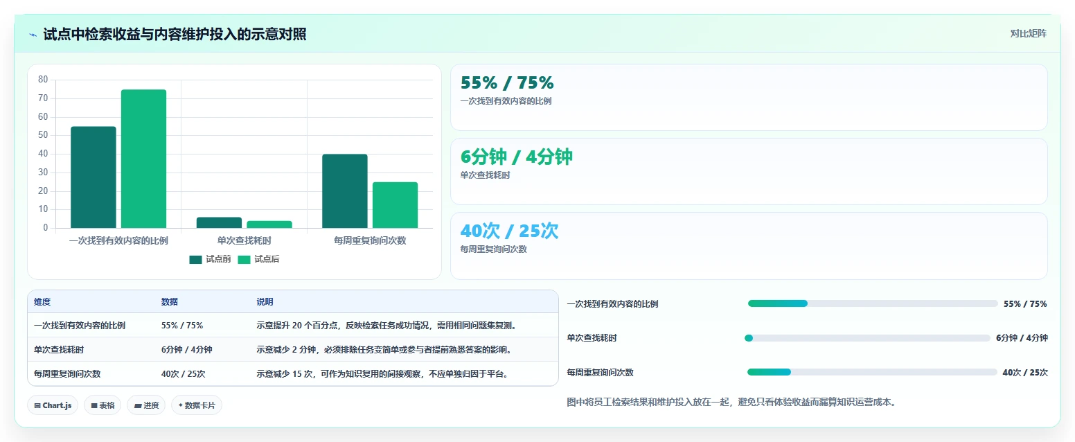This screenshot has height=442, width=1075.
Task: Click the 单次查找耗时 card caption
Action: pyautogui.click(x=485, y=175)
